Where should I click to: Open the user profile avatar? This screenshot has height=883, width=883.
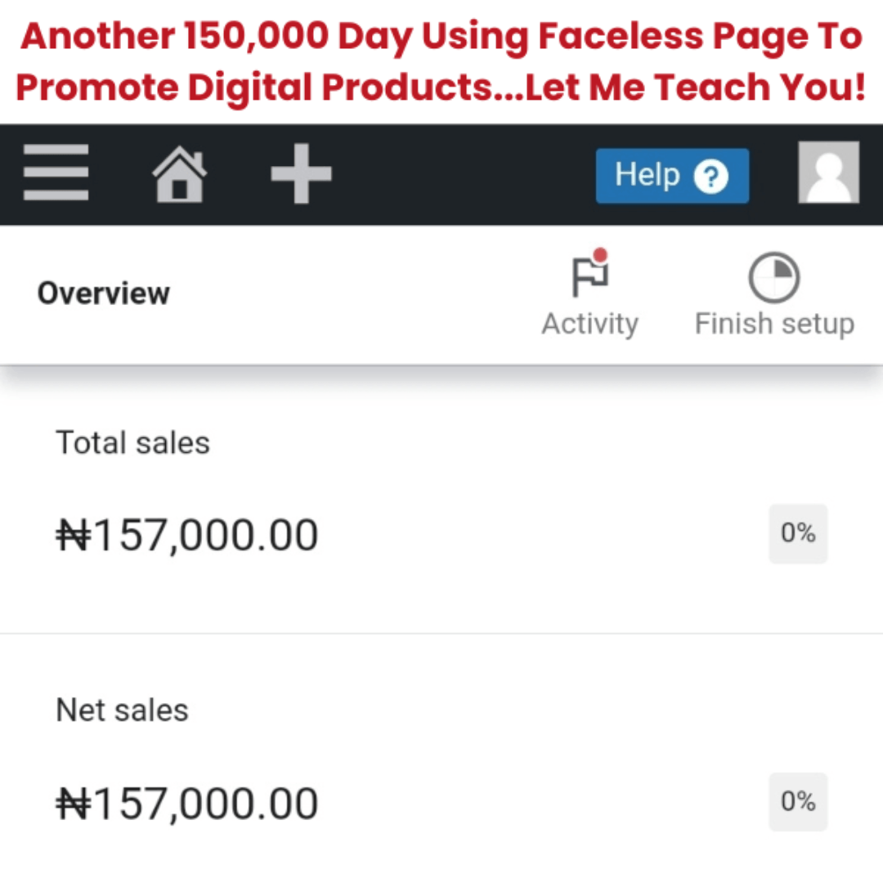point(828,173)
